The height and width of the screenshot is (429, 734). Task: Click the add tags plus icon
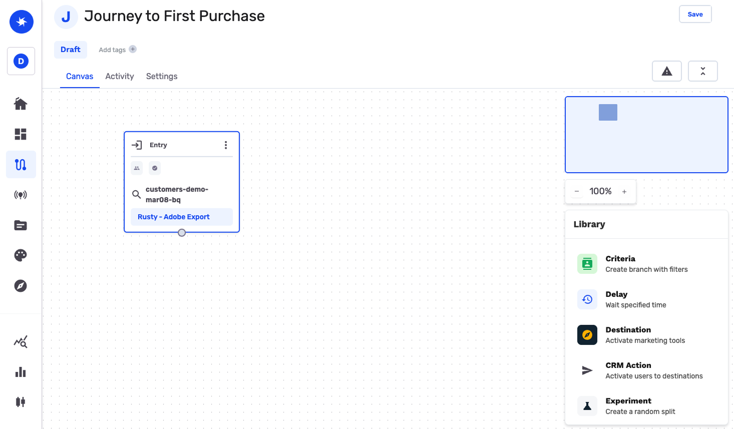pos(133,49)
